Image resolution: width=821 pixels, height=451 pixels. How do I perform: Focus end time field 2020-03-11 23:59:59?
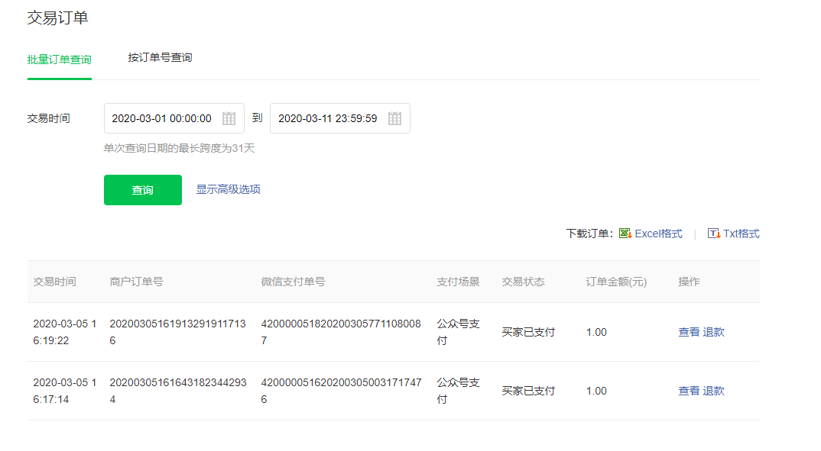pos(340,118)
